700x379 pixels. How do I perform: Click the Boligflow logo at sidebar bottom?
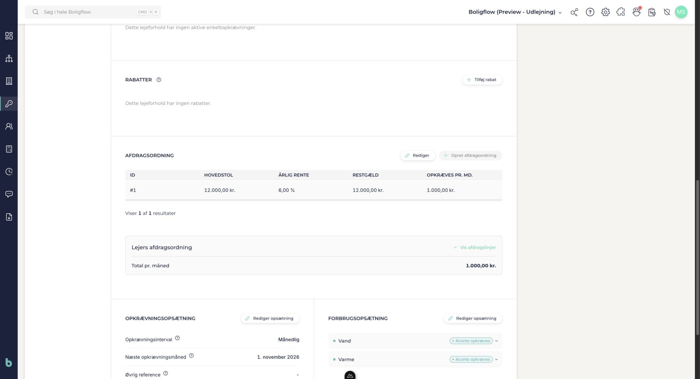(x=9, y=363)
